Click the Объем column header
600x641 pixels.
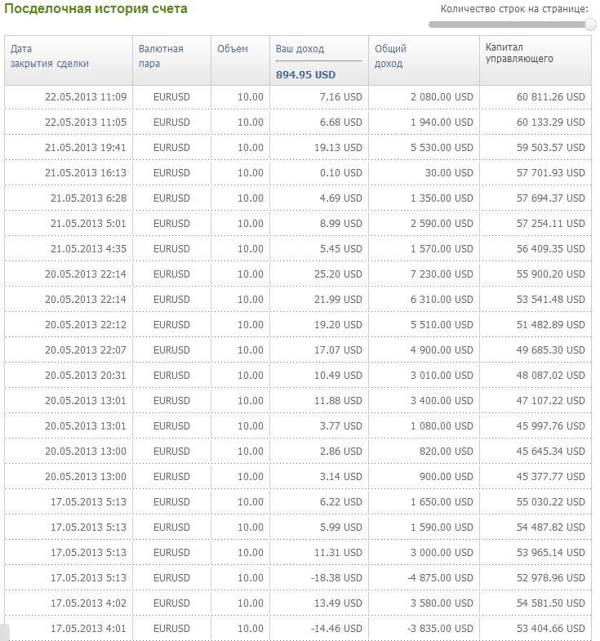click(232, 49)
